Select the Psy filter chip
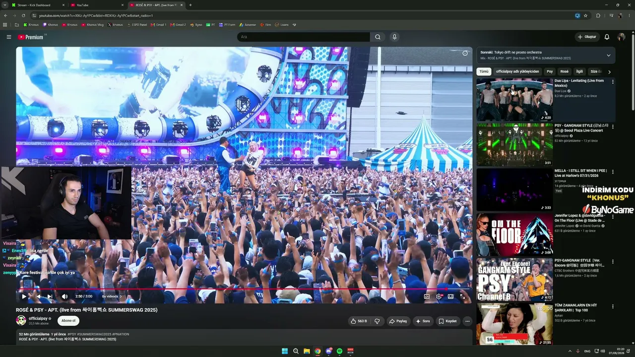This screenshot has width=635, height=357. click(x=550, y=71)
